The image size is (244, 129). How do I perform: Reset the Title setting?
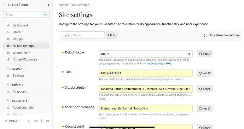(204, 73)
